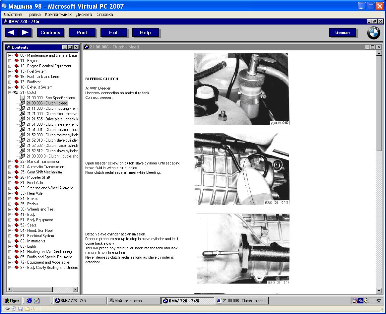Click the red book icon beside Brakes
Screen dimensions: 386x314
point(17,199)
